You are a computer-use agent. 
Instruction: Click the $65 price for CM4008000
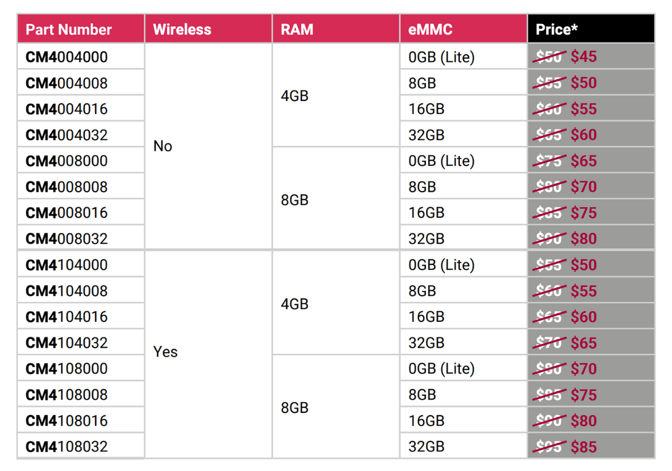(x=583, y=161)
